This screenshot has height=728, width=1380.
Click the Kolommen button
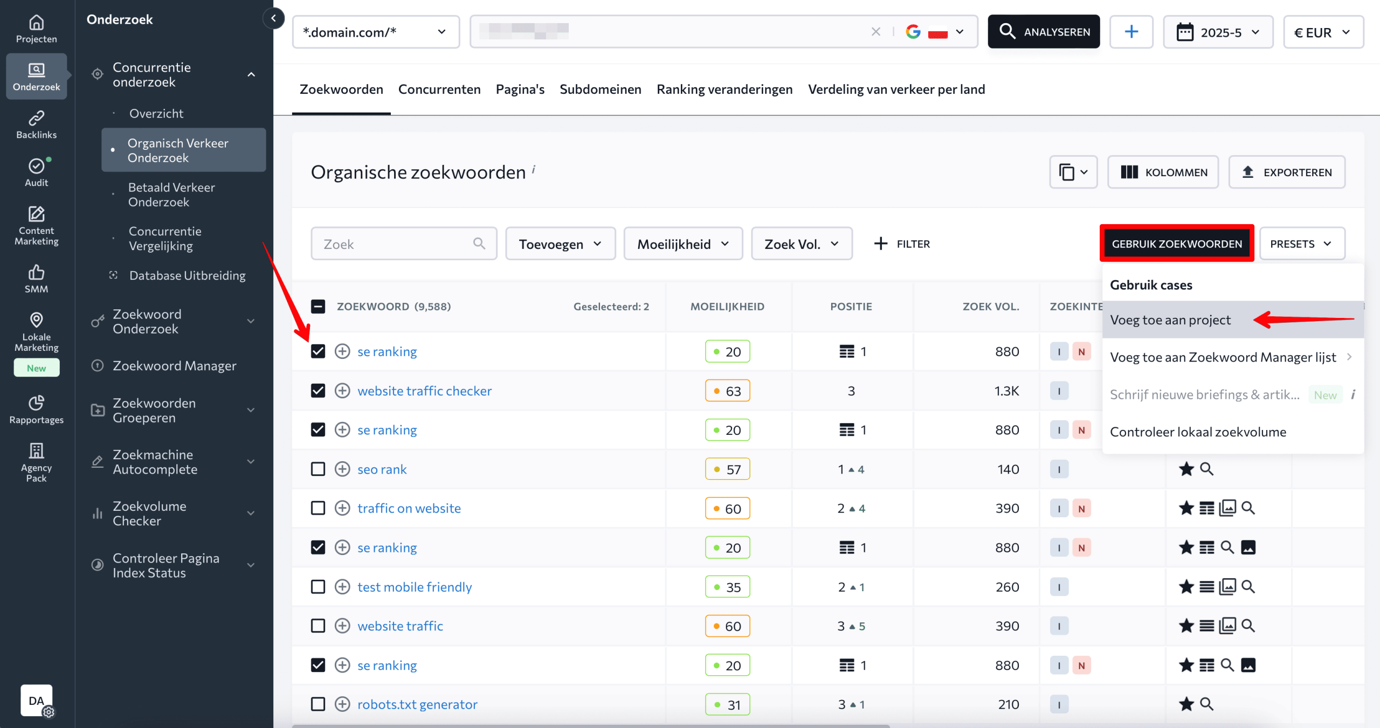pyautogui.click(x=1163, y=172)
